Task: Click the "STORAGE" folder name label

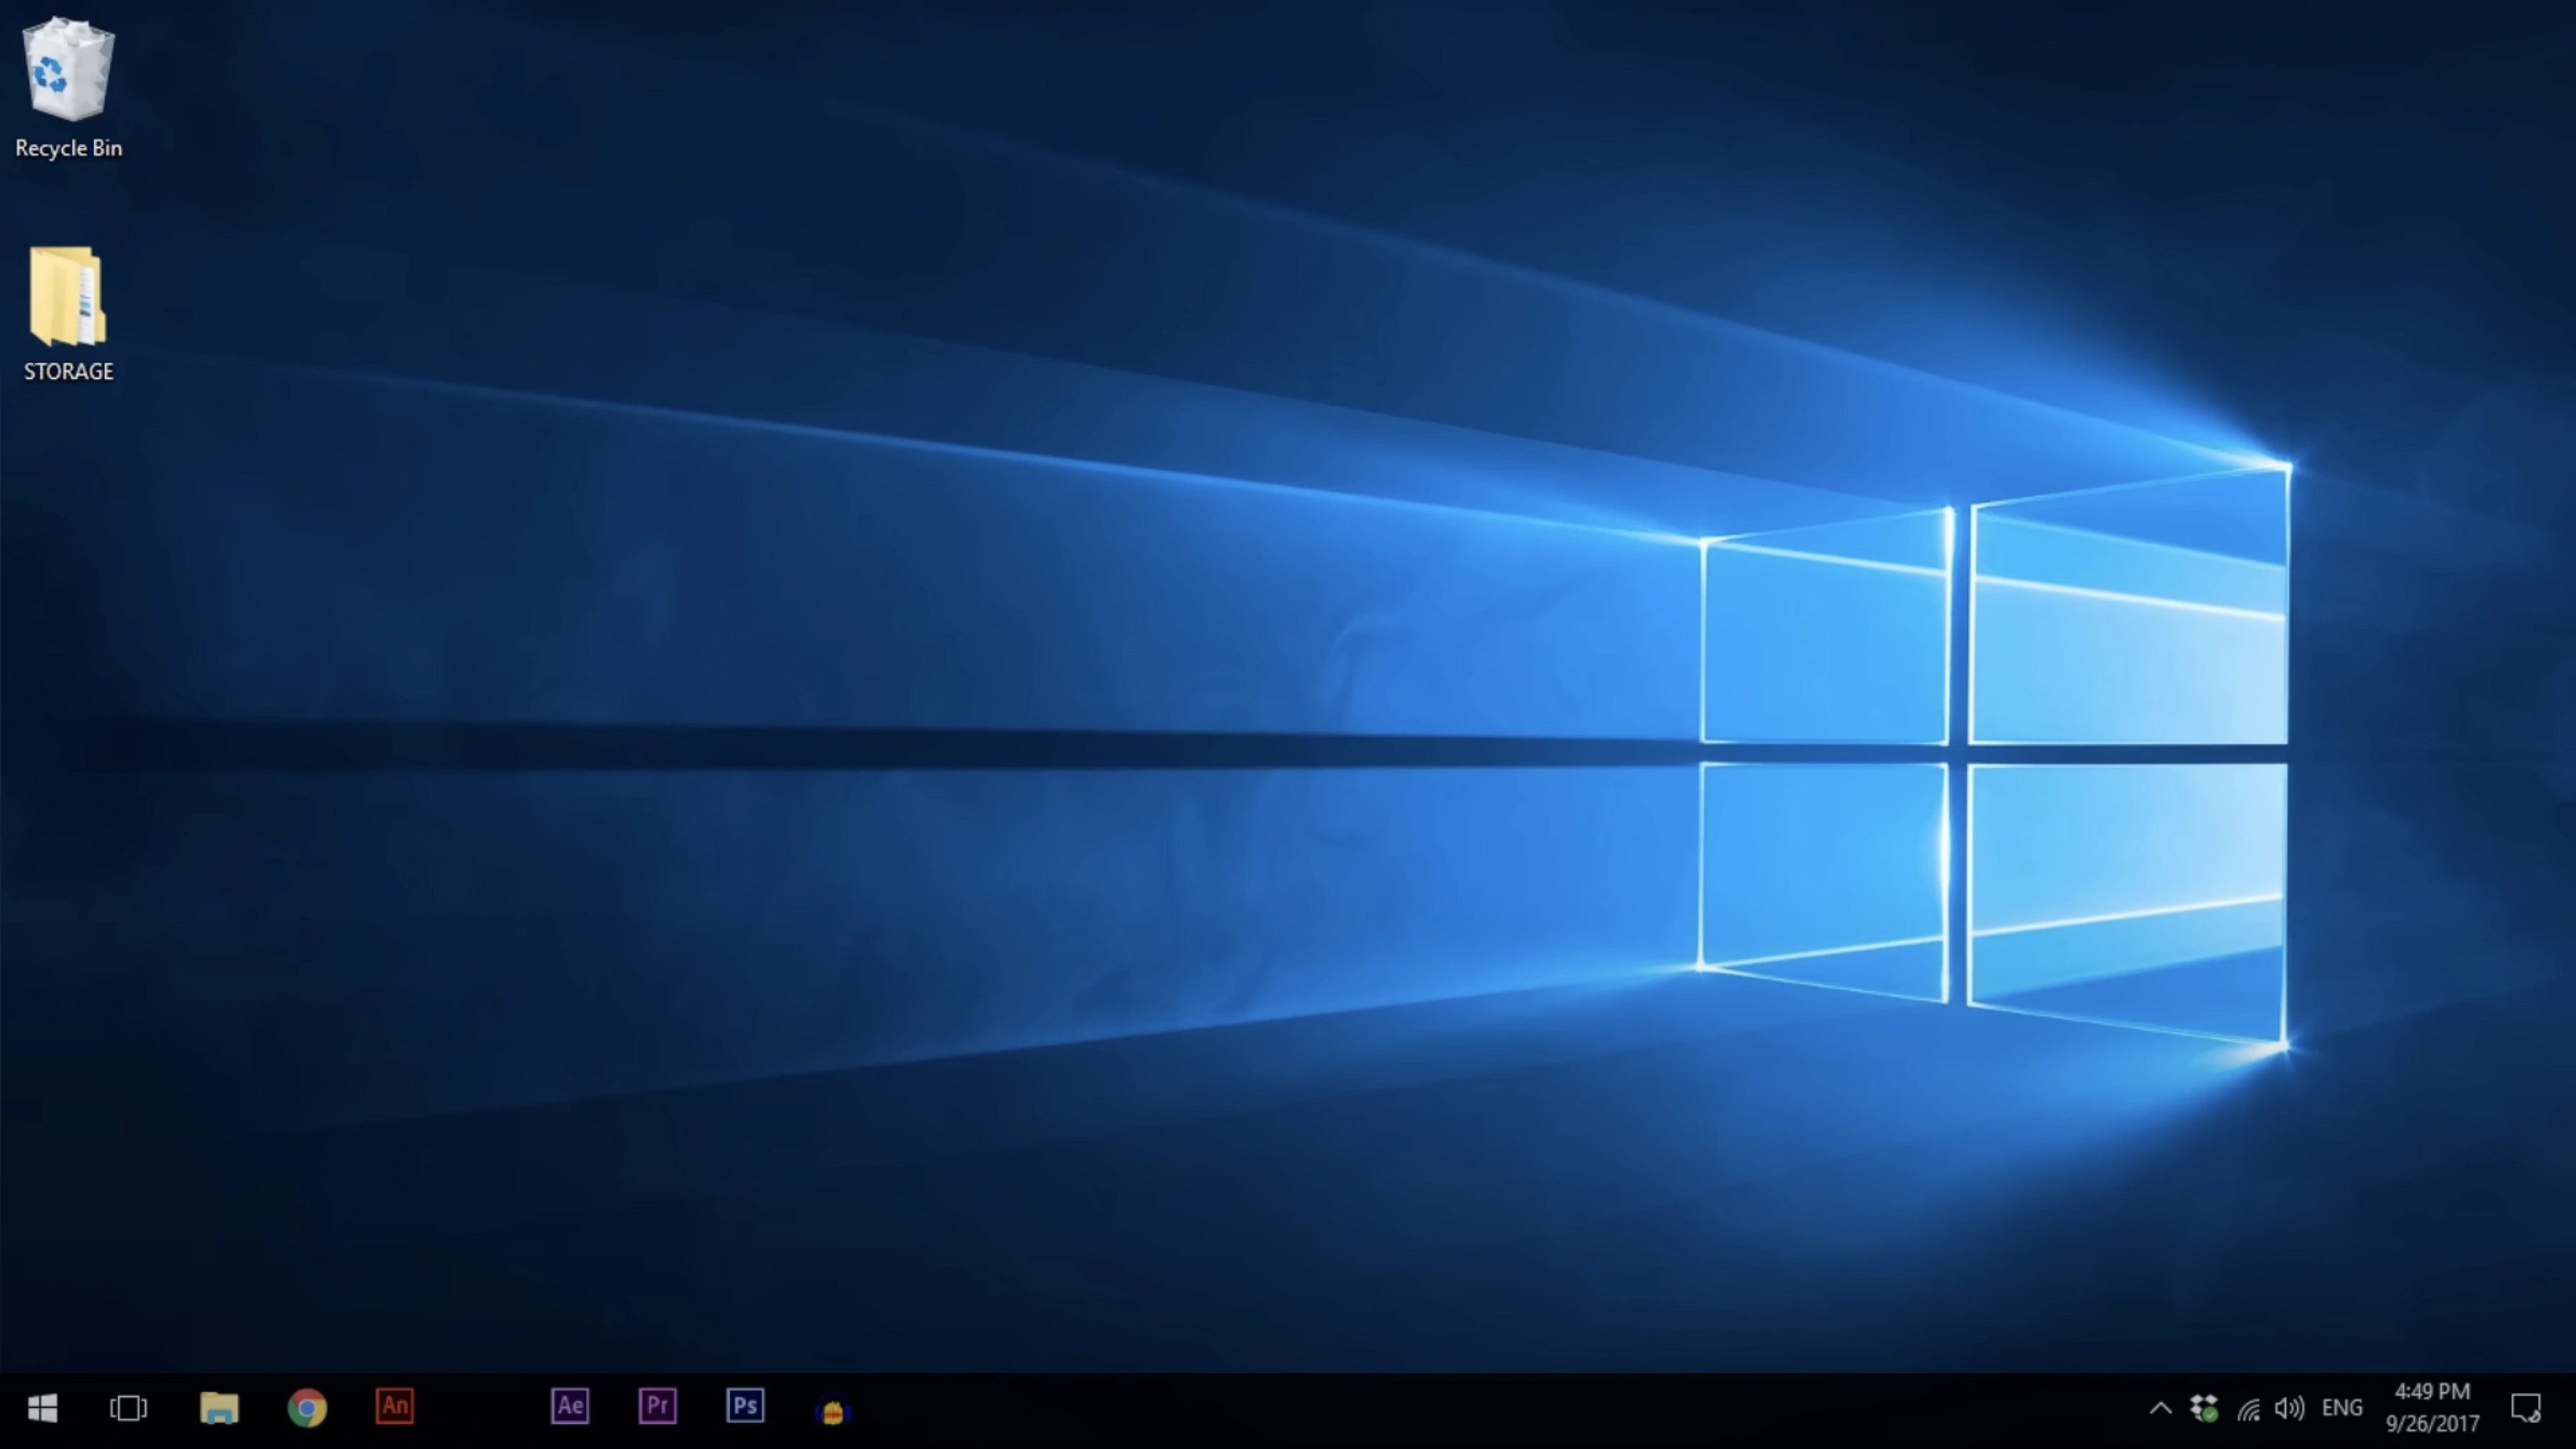Action: tap(68, 372)
